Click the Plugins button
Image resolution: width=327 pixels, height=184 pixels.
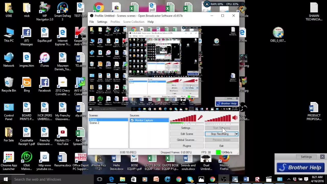[x=187, y=146]
